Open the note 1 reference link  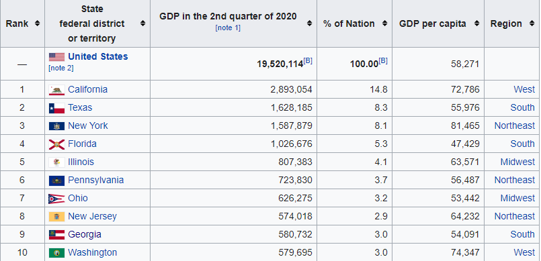(x=228, y=28)
